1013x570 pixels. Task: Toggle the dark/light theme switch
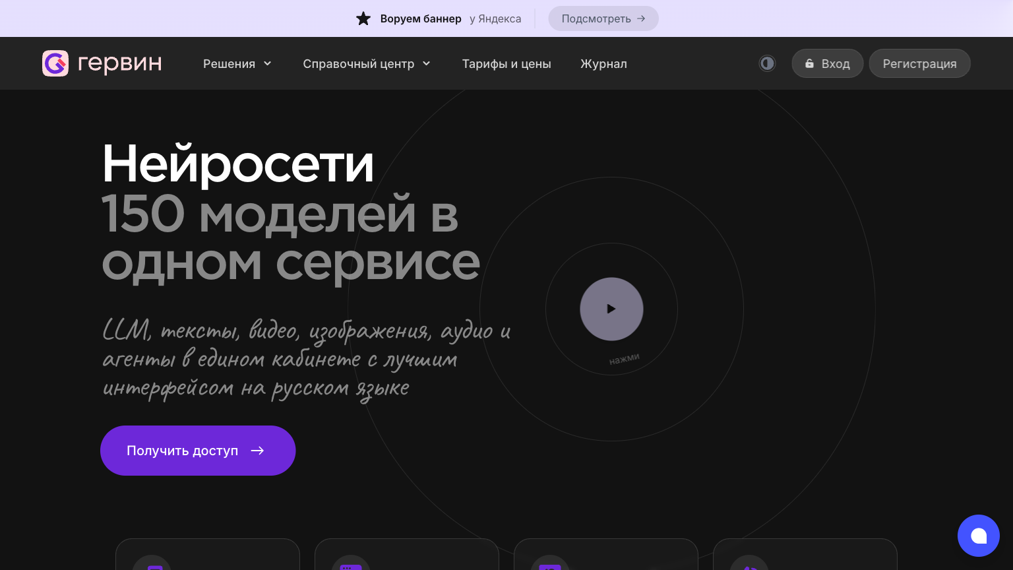pos(767,63)
